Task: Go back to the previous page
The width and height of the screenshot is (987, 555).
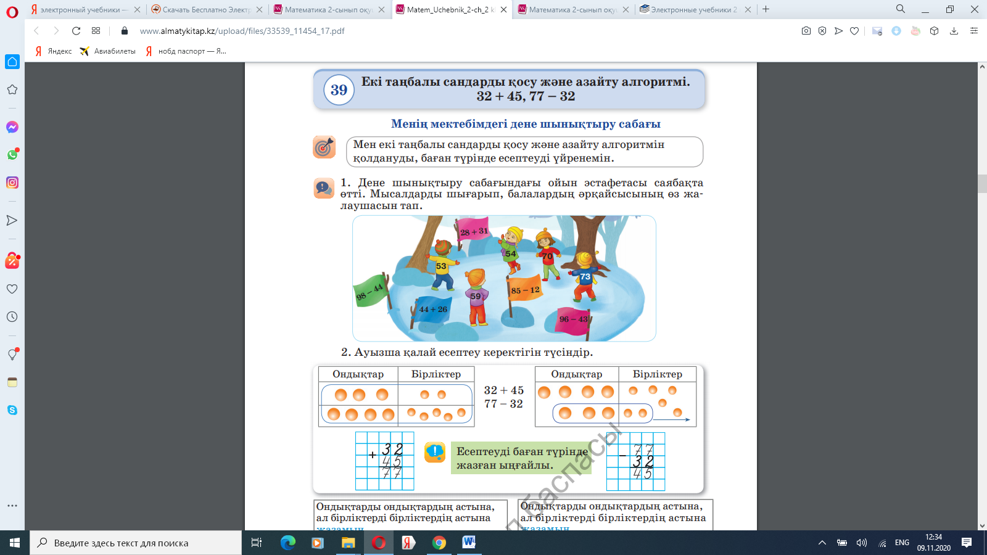Action: (x=36, y=31)
